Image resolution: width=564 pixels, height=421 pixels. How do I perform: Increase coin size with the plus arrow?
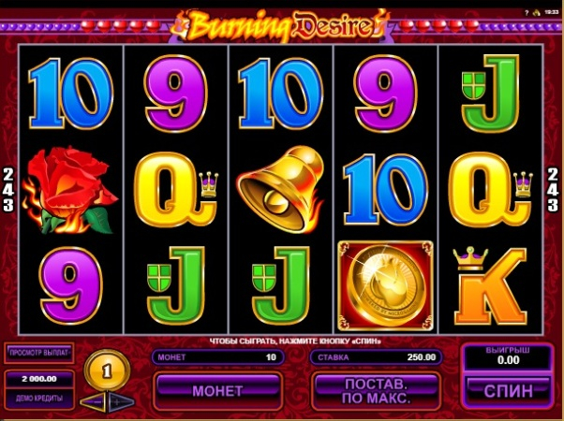click(121, 402)
